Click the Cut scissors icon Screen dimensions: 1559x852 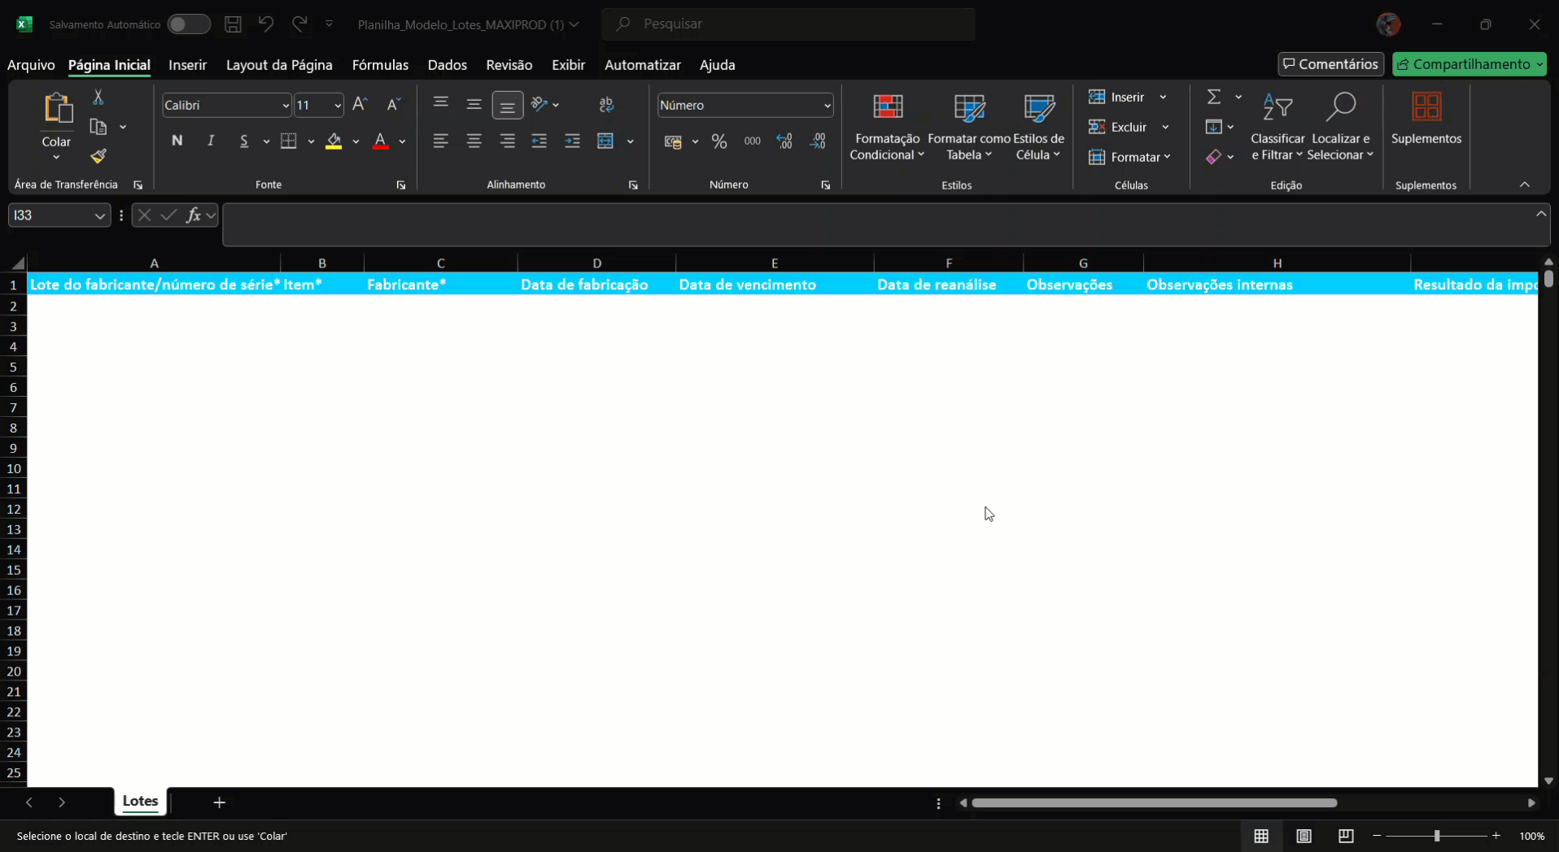tap(98, 98)
